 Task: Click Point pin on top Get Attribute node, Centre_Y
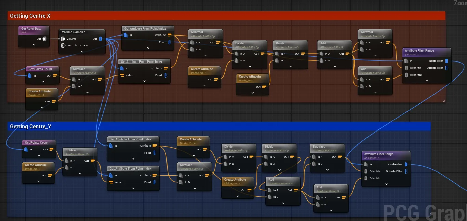pyautogui.click(x=155, y=153)
